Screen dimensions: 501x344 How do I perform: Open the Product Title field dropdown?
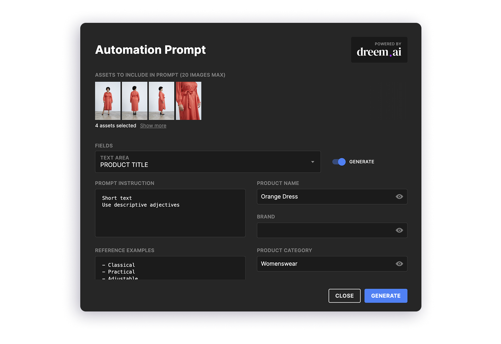tap(208, 162)
